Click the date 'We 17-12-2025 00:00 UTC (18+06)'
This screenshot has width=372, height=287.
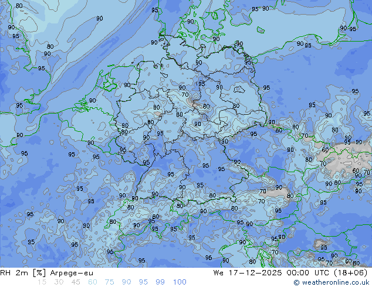pos(290,273)
